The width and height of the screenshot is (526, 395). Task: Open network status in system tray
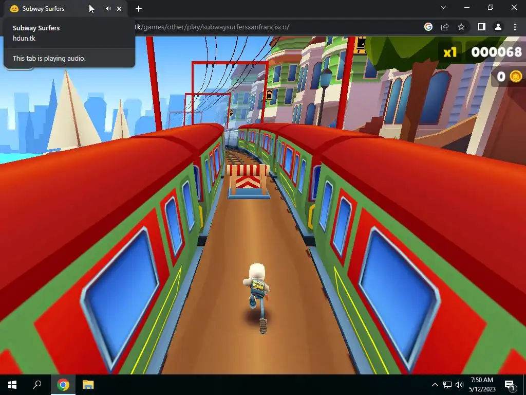click(447, 385)
